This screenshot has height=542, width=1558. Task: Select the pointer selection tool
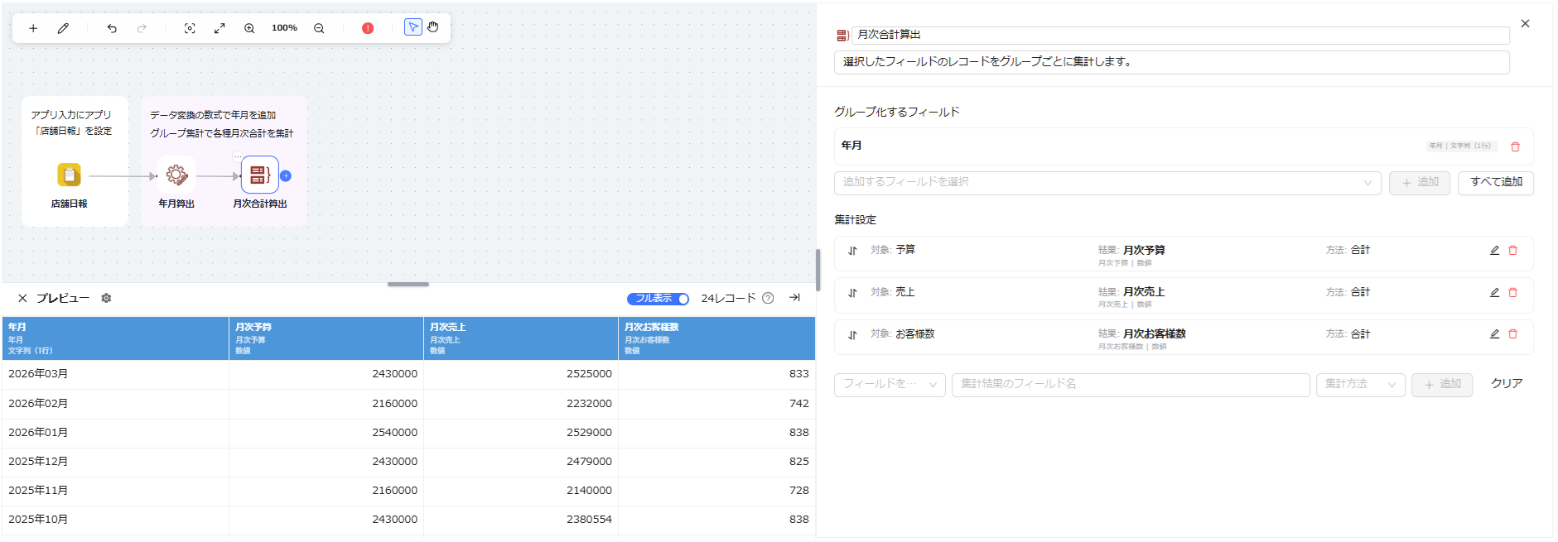413,27
